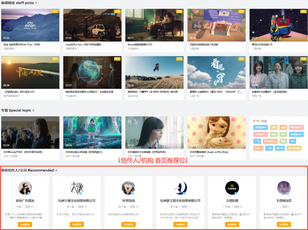Click 私信联系 button under 古怪影视

click(232, 224)
